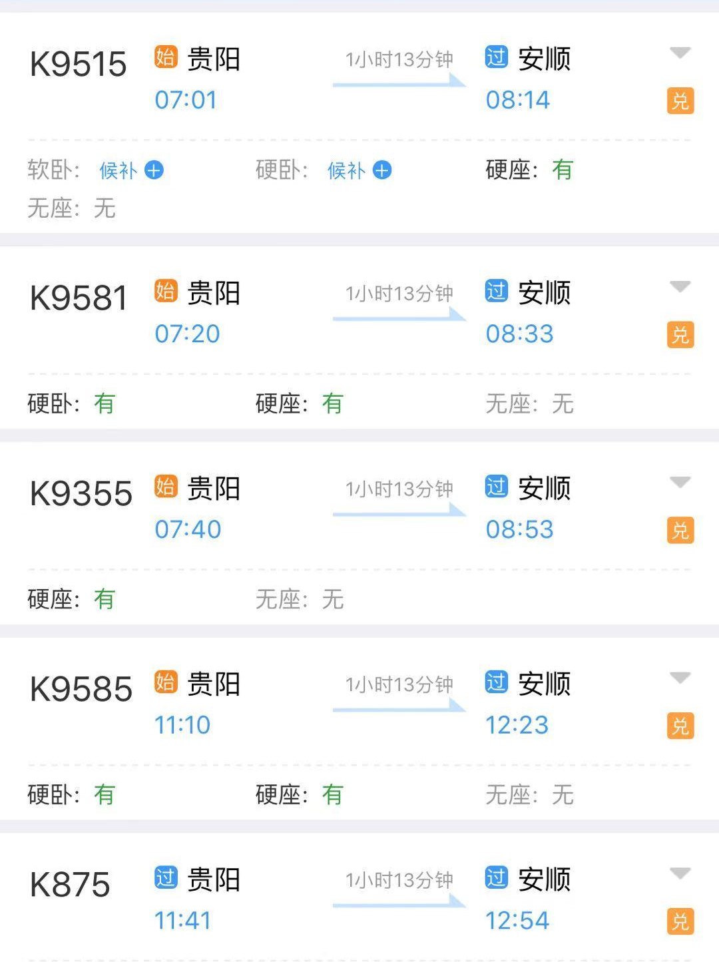Viewport: 719px width, 962px height.
Task: Expand the K9581 train details arrow
Action: click(x=680, y=287)
